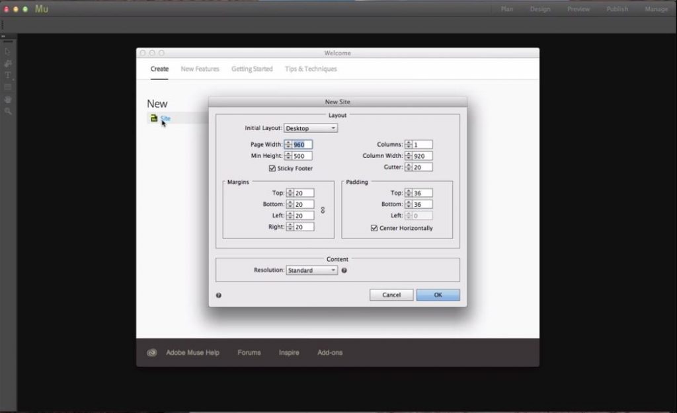Select the Zoom tool in left toolbar

(x=8, y=111)
